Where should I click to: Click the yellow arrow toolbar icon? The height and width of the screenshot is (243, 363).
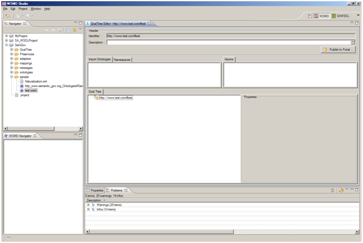pos(8,16)
